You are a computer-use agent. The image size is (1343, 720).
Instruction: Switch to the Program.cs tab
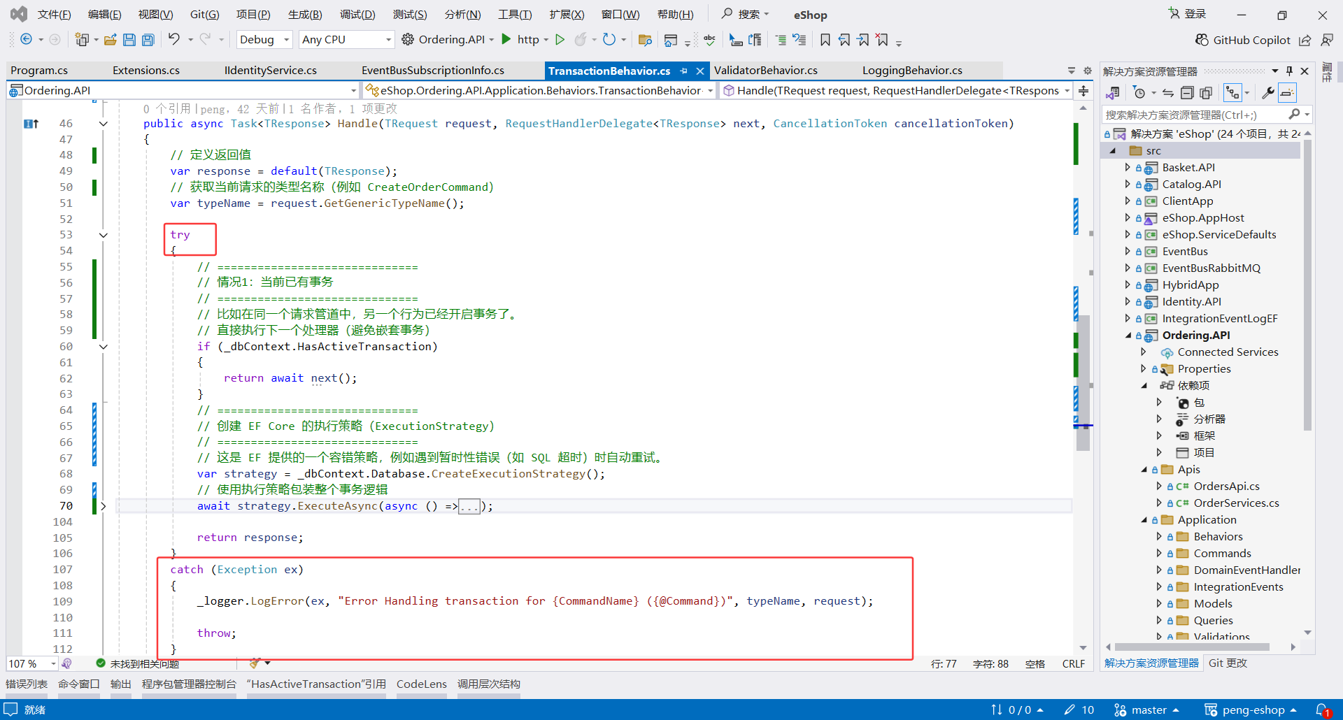(x=39, y=71)
